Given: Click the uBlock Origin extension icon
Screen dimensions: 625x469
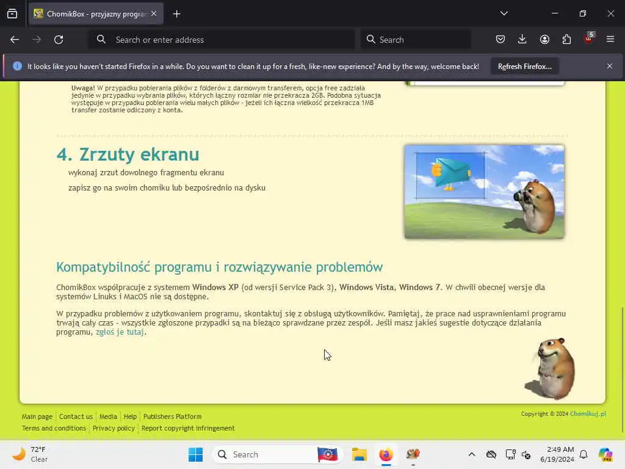Looking at the screenshot, I should click(588, 38).
